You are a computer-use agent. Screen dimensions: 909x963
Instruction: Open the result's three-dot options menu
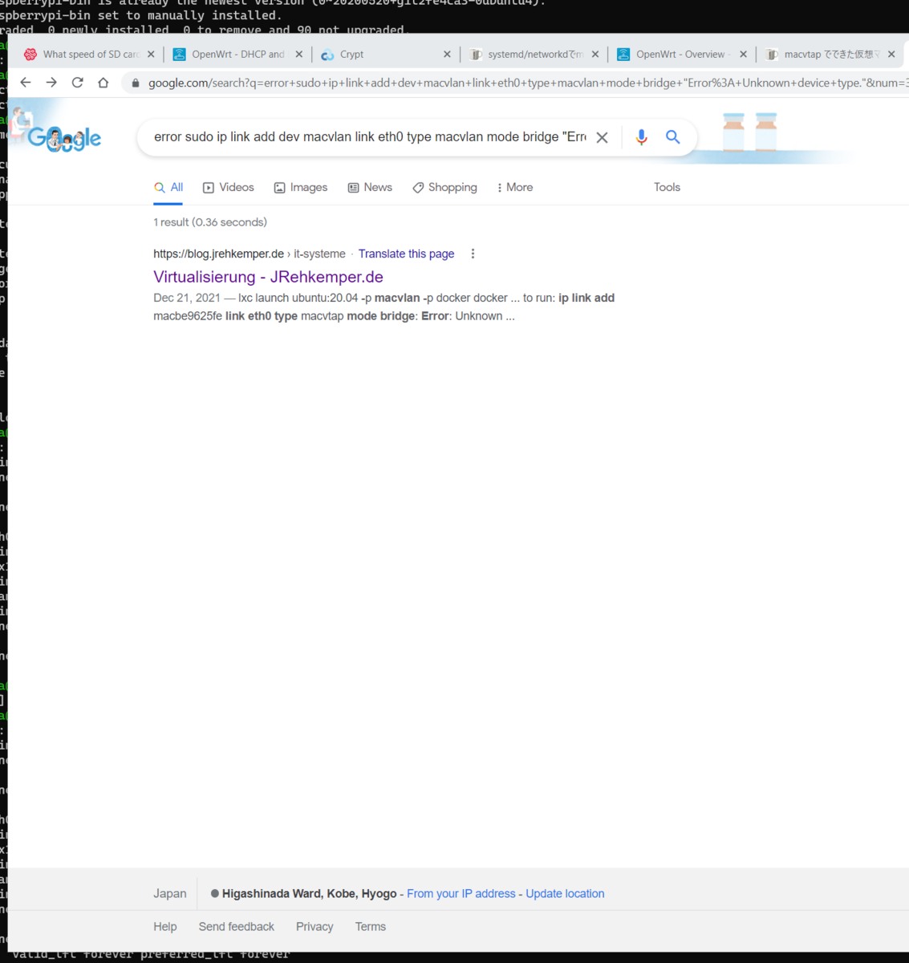pos(473,254)
